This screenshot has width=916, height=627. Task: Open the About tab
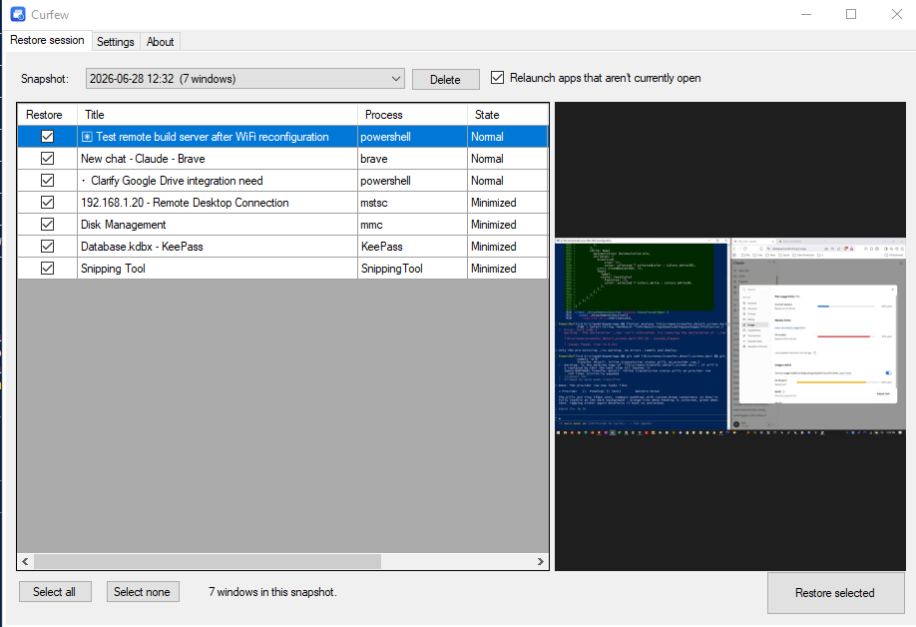[x=160, y=42]
